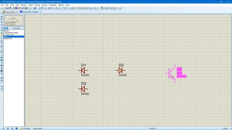Select the Junction Dot tool in sidebar
Screen dimensions: 232x130
click(1, 22)
